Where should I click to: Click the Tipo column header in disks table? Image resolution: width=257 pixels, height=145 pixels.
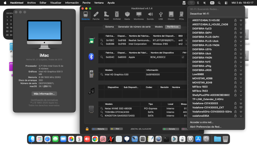click(x=151, y=104)
